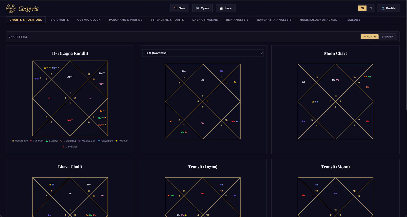This screenshot has height=217, width=407.
Task: Open the Charts & Positions tab
Action: pyautogui.click(x=26, y=20)
